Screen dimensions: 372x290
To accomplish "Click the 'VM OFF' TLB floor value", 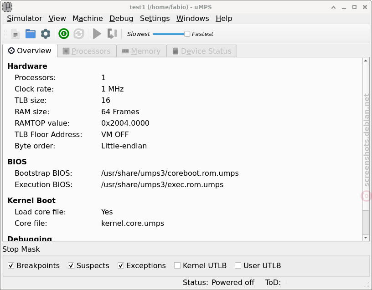I will (115, 134).
